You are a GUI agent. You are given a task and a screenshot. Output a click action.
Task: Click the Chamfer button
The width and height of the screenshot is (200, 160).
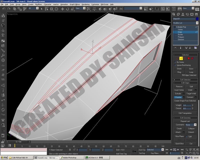pos(178,97)
